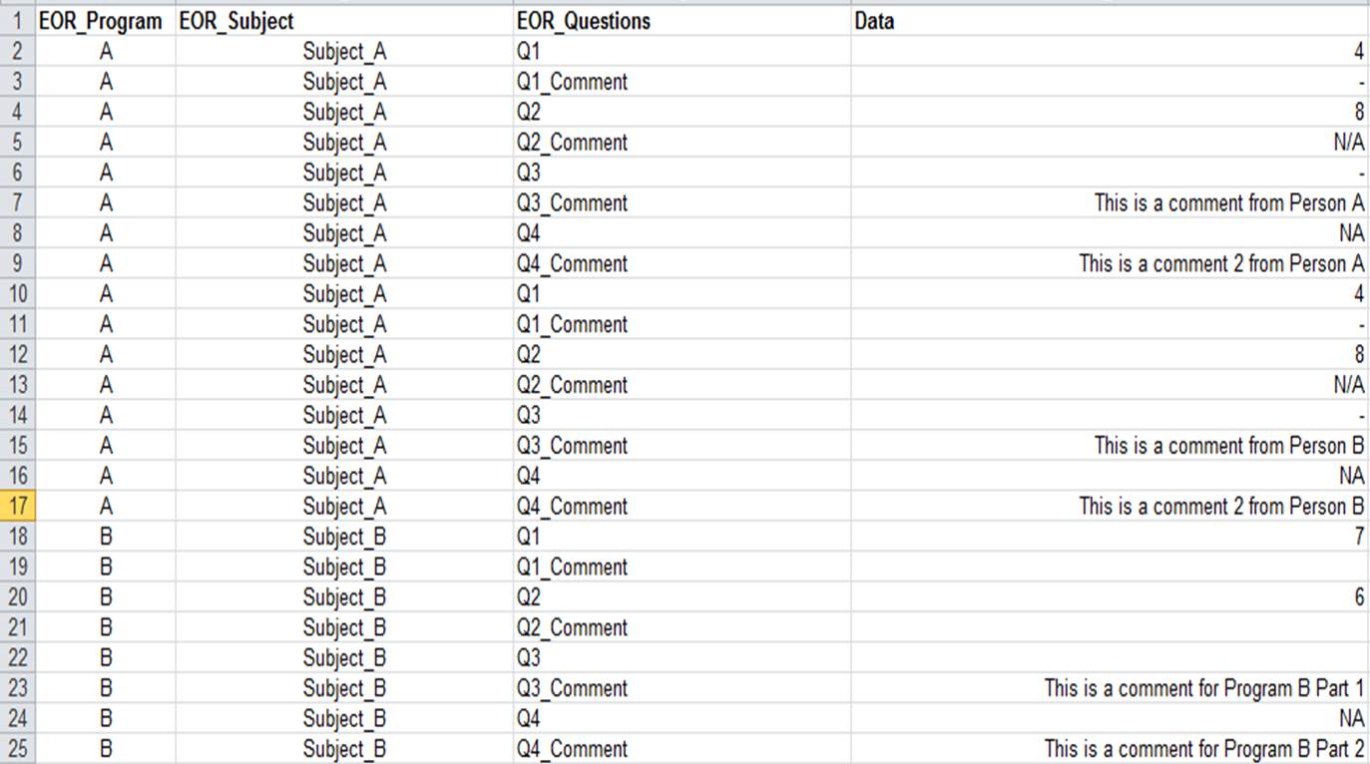Click the 'This is a comment 2 from Person B' cell

pos(1220,507)
